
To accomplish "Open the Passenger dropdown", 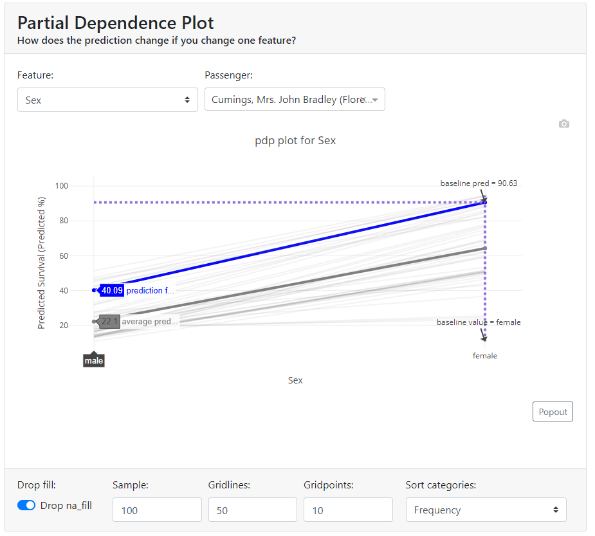I will point(295,99).
